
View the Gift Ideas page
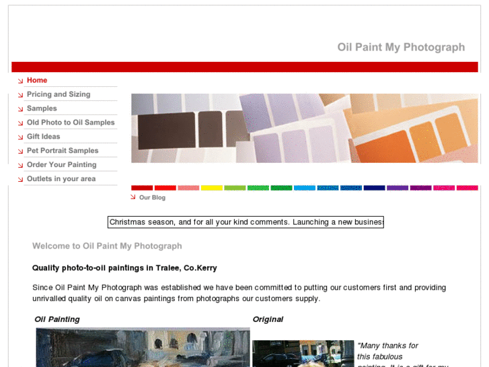tap(43, 137)
